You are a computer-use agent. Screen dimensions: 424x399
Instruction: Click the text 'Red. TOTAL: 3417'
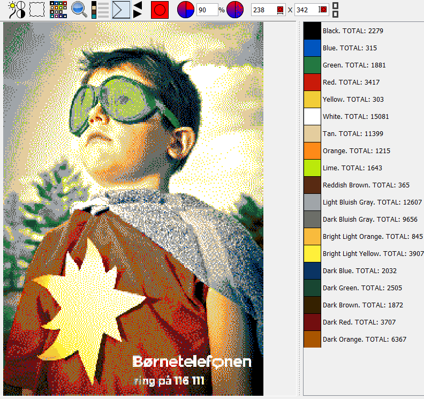351,82
